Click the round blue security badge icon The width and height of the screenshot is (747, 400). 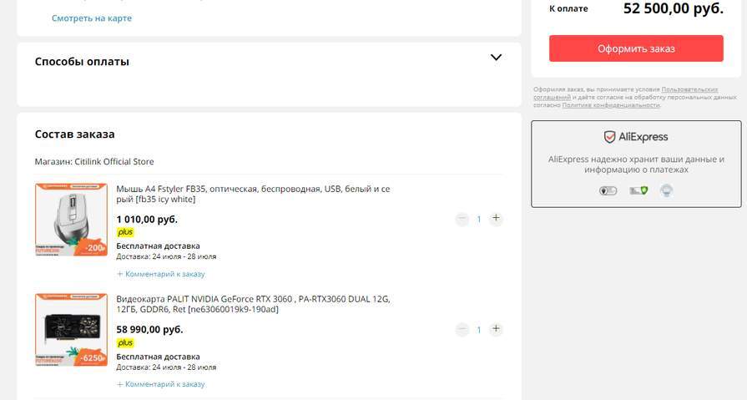[x=666, y=190]
